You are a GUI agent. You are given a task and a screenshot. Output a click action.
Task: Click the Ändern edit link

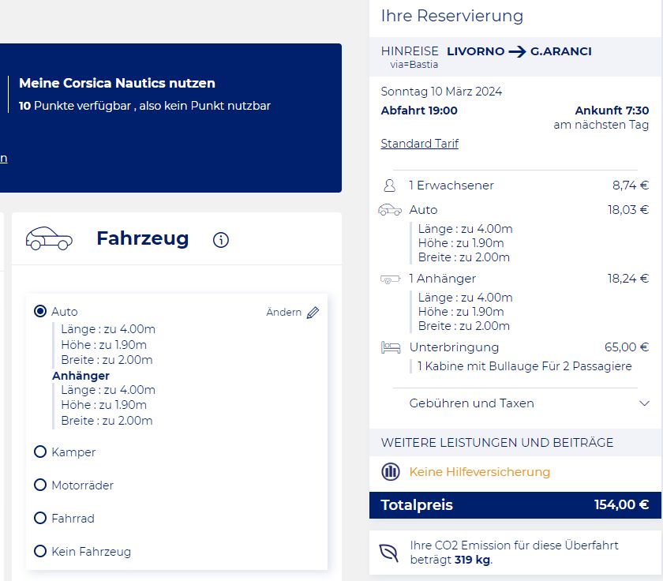coord(283,312)
